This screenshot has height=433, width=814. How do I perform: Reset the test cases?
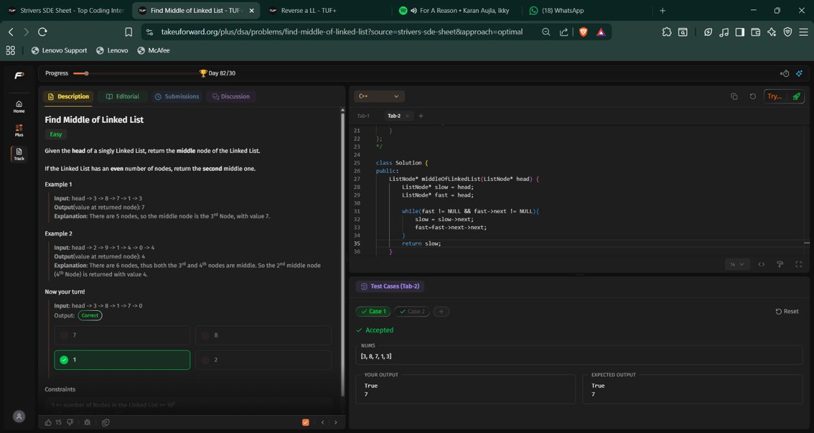point(787,312)
